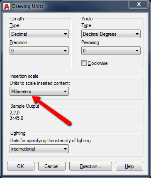Open the Angle Type dropdown showing Decimal Degrees
The height and width of the screenshot is (178, 151).
point(111,34)
